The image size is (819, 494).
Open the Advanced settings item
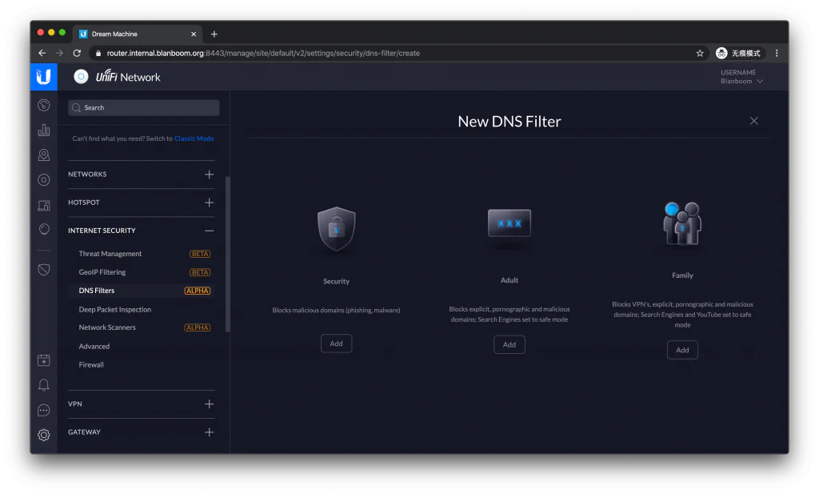coord(94,346)
